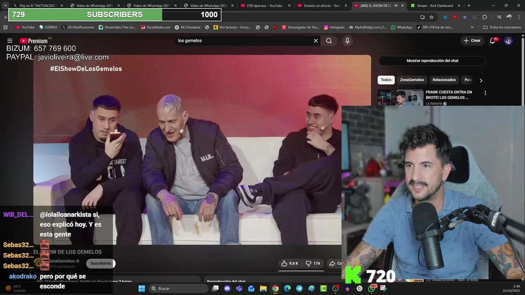Open the MyAirBridge.com bookmark
Screen dimensions: 525x295
[x=367, y=27]
